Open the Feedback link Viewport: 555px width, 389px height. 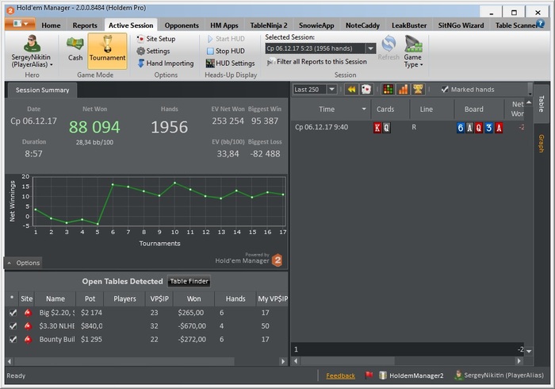pyautogui.click(x=340, y=376)
